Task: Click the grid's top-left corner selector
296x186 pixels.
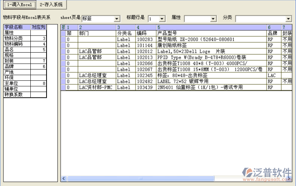Action: [x=63, y=27]
